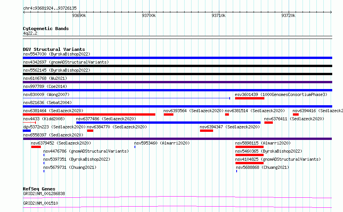Click the 4q22.2 cytogenetic band label

tap(30, 33)
